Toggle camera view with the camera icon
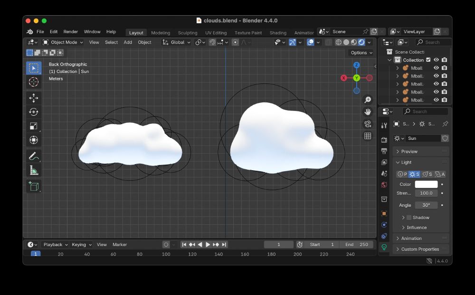The height and width of the screenshot is (295, 475). (x=368, y=124)
